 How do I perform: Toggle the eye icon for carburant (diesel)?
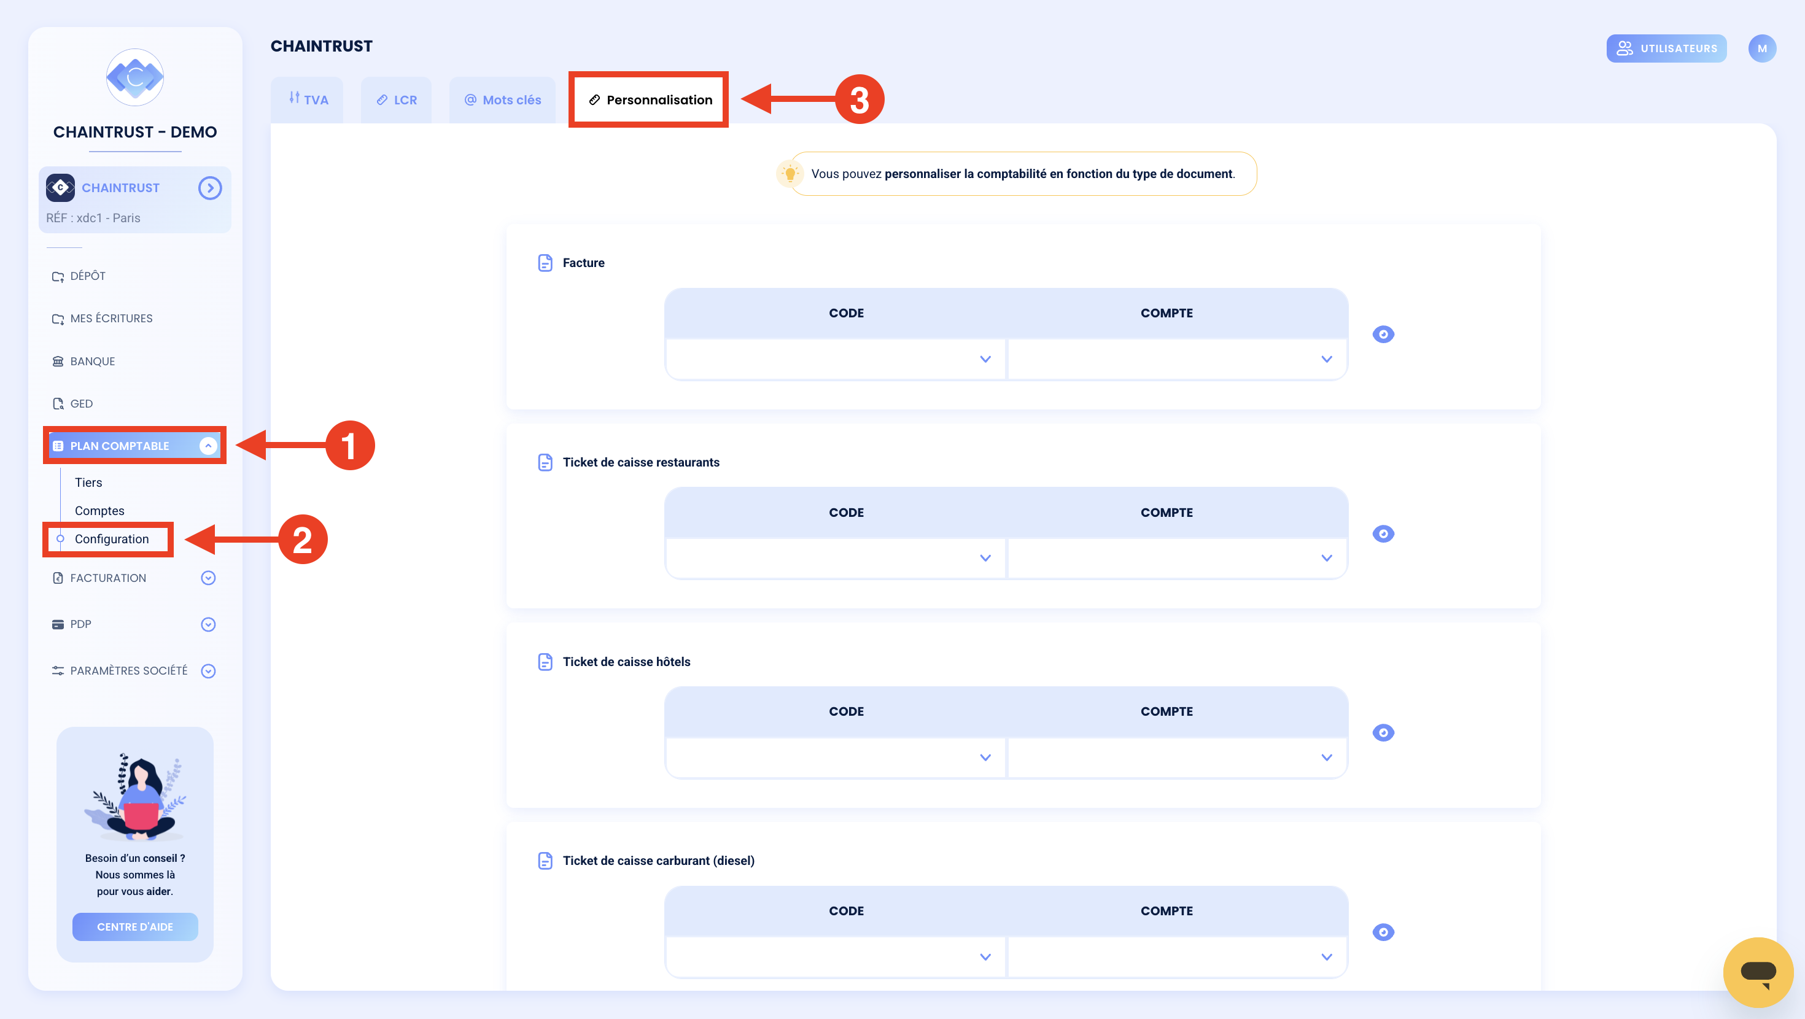(x=1383, y=932)
